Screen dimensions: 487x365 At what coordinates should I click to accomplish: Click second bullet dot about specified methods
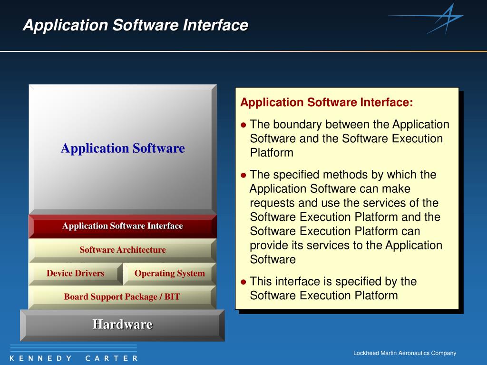pyautogui.click(x=243, y=175)
